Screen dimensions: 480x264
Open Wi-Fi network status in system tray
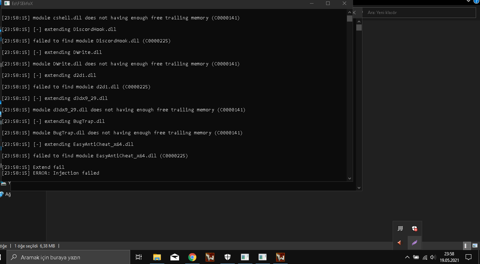tap(425, 257)
